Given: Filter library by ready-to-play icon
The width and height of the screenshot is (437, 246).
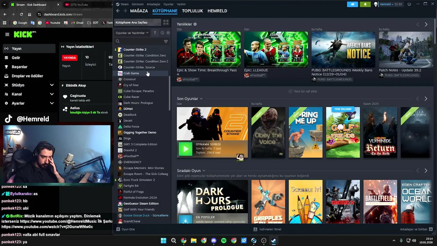Looking at the screenshot, I should (168, 33).
